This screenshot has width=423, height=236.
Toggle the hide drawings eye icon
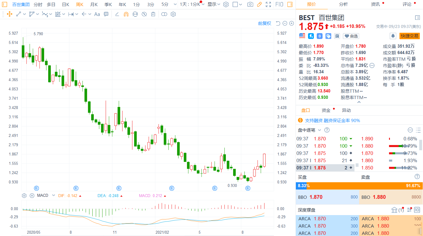click(x=144, y=14)
